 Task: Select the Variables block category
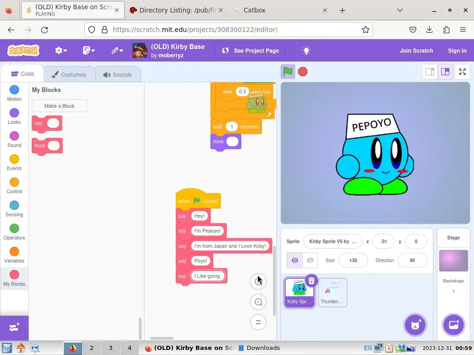pyautogui.click(x=14, y=255)
